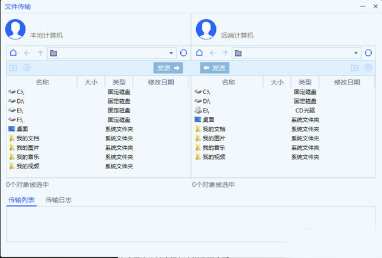Select 我的音乐 folder in remote list
The width and height of the screenshot is (382, 258).
click(214, 147)
